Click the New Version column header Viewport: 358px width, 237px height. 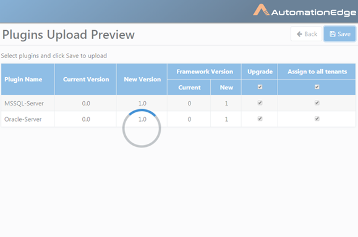point(142,79)
